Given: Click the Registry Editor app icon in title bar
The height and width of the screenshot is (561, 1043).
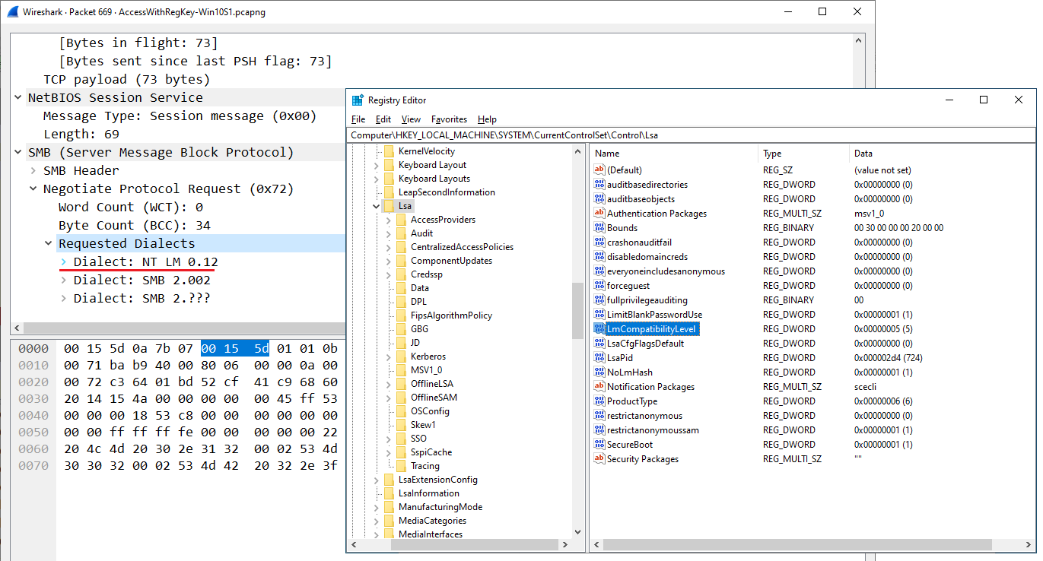Looking at the screenshot, I should click(358, 100).
